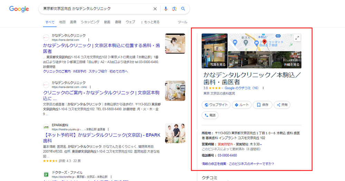Image resolution: width=345 pixels, height=181 pixels.
Task: Click the ルート directions button
Action: point(241,105)
